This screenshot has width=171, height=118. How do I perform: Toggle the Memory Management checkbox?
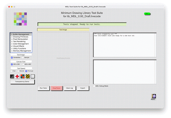pos(12,51)
